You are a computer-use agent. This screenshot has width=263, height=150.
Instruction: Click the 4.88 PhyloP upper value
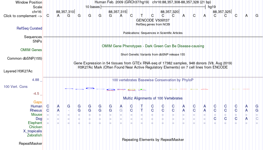point(35,80)
